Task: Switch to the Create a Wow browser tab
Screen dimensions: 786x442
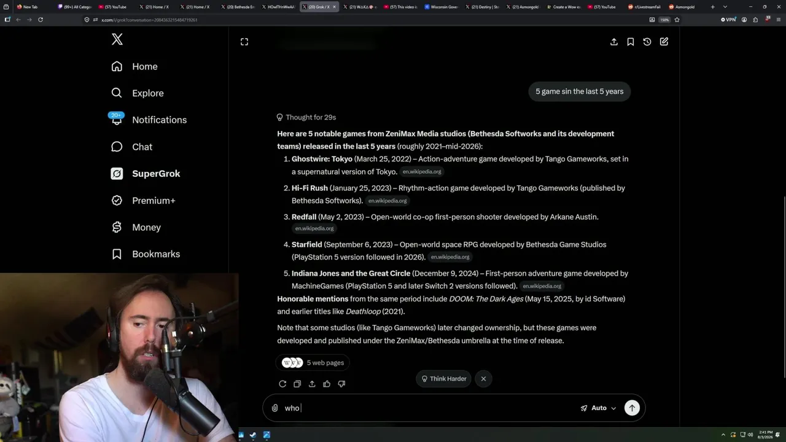Action: [x=562, y=7]
